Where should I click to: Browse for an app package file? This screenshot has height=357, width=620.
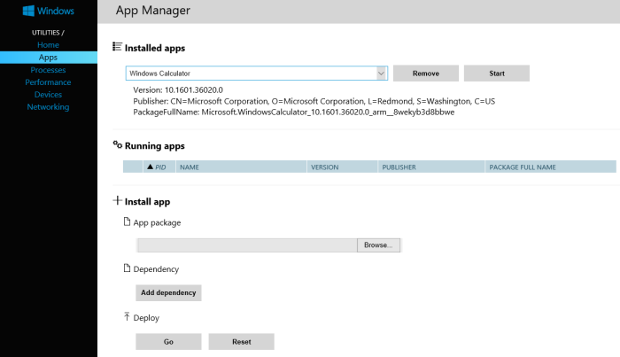click(379, 244)
